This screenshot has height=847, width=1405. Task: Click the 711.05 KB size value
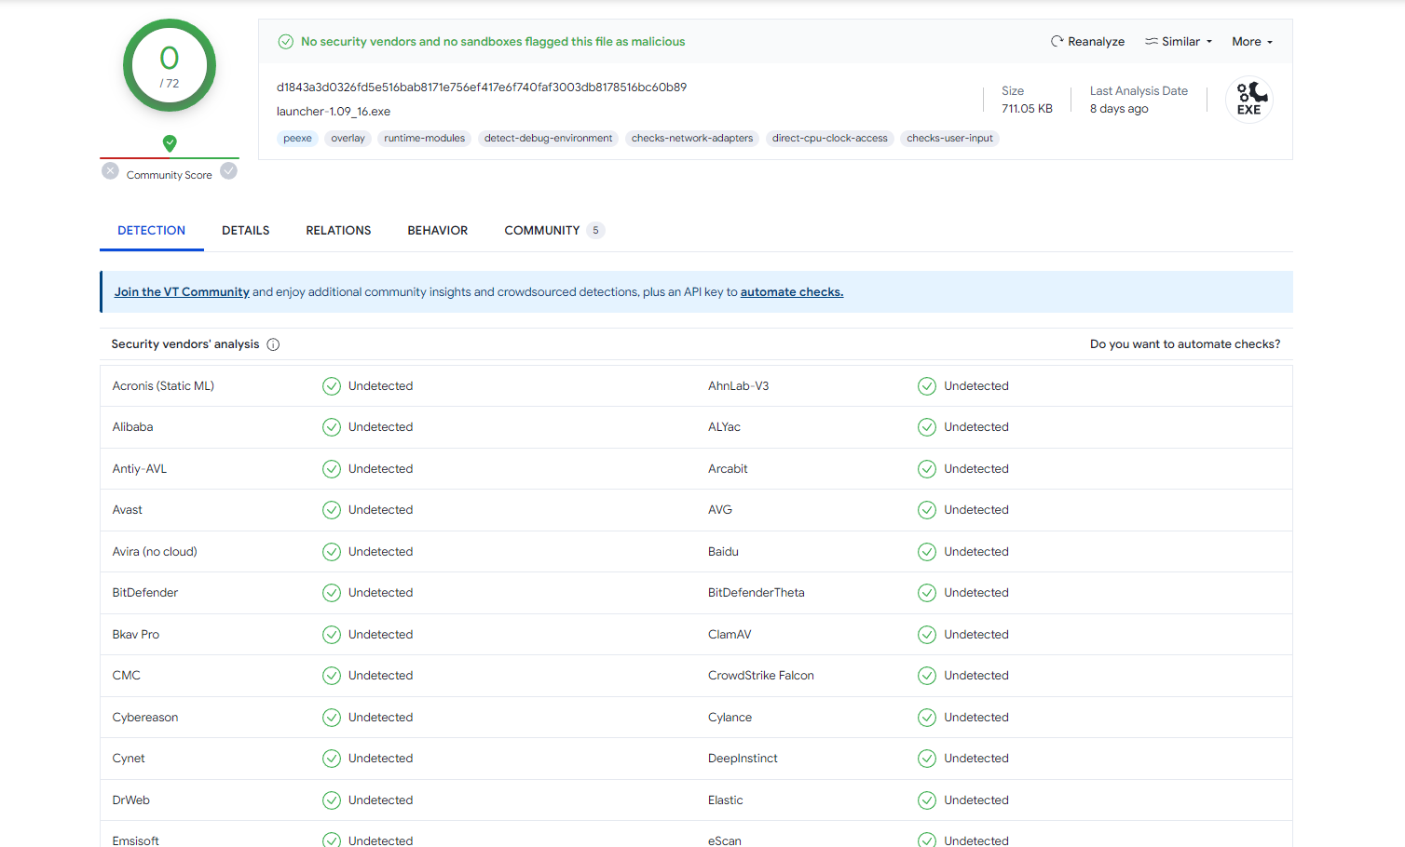click(x=1027, y=109)
